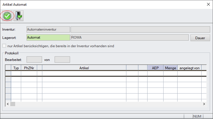
Task: Sort by the Typ column header
Action: pyautogui.click(x=16, y=68)
